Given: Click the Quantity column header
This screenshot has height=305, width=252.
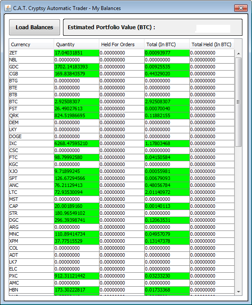Looking at the screenshot, I should click(76, 44).
